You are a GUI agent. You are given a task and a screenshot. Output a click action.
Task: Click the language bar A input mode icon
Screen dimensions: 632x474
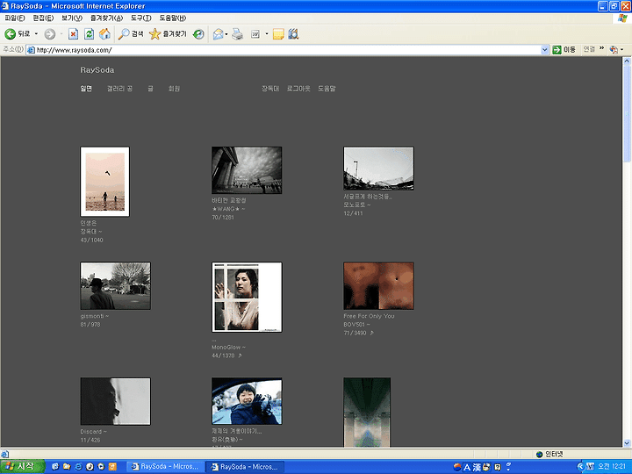tap(467, 467)
